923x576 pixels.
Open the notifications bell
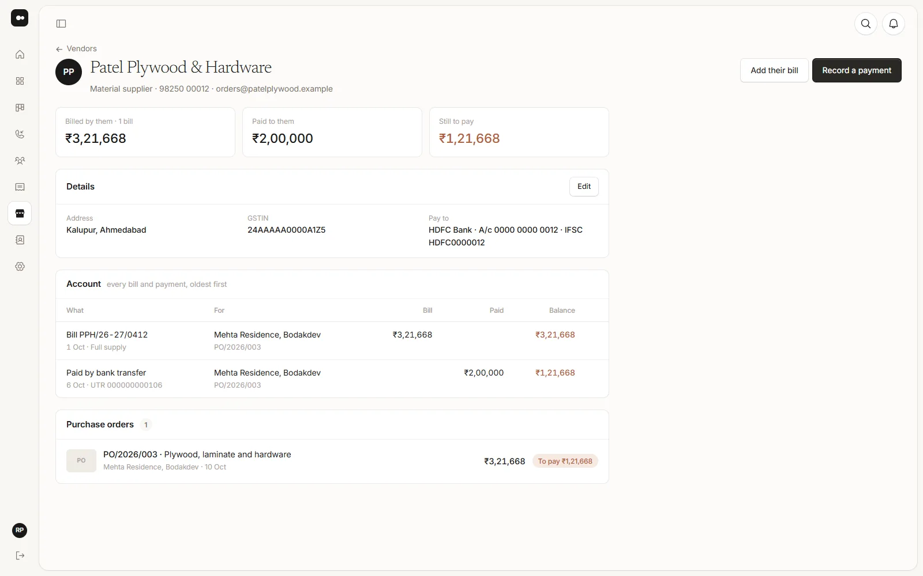pyautogui.click(x=894, y=24)
